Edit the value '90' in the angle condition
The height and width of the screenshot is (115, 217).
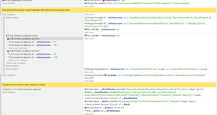tap(54, 42)
